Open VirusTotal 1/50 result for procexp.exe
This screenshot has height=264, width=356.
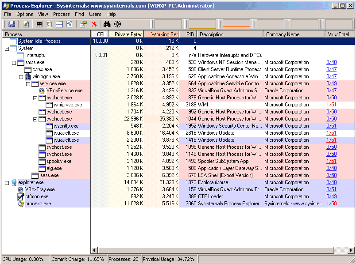click(331, 204)
